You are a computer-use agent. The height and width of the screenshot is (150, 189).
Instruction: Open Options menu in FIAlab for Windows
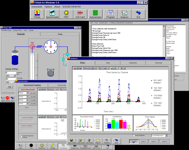(48, 7)
